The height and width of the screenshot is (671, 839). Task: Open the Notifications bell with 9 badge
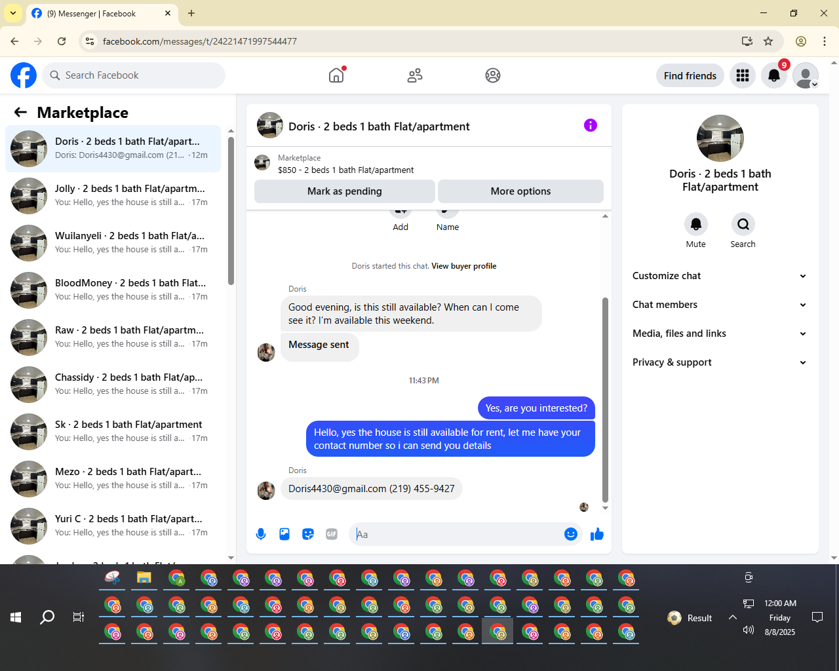coord(774,75)
